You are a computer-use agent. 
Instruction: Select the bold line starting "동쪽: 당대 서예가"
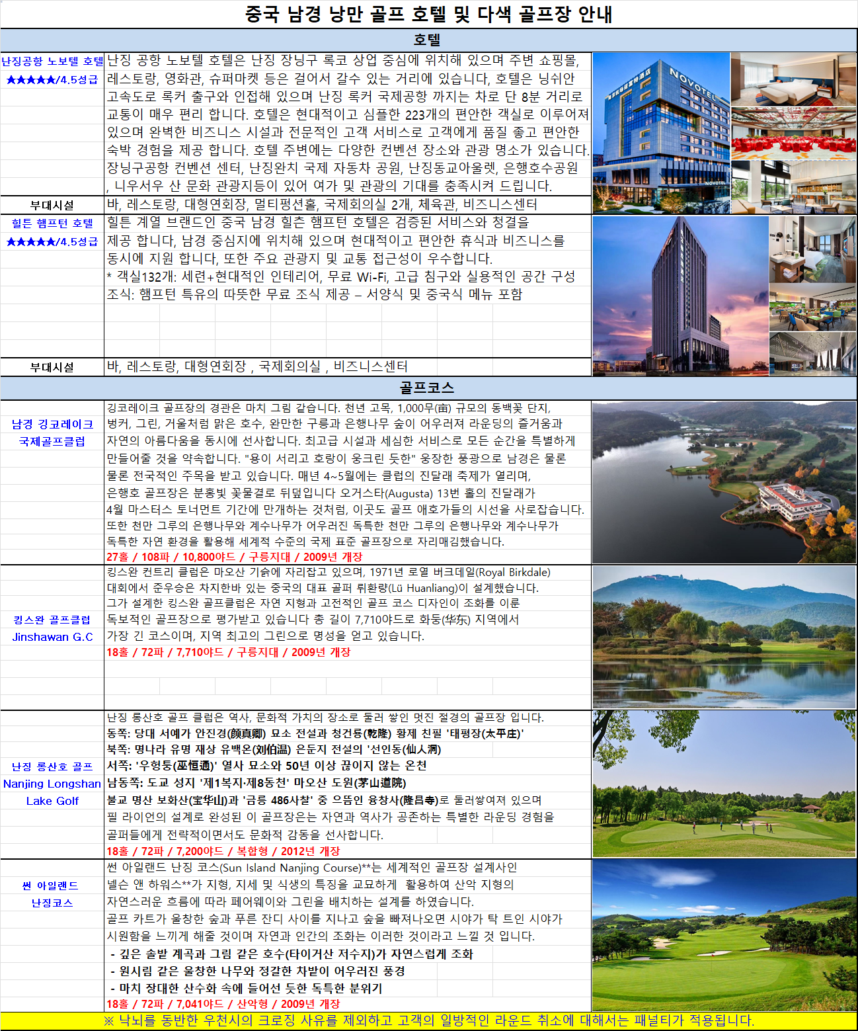315,733
